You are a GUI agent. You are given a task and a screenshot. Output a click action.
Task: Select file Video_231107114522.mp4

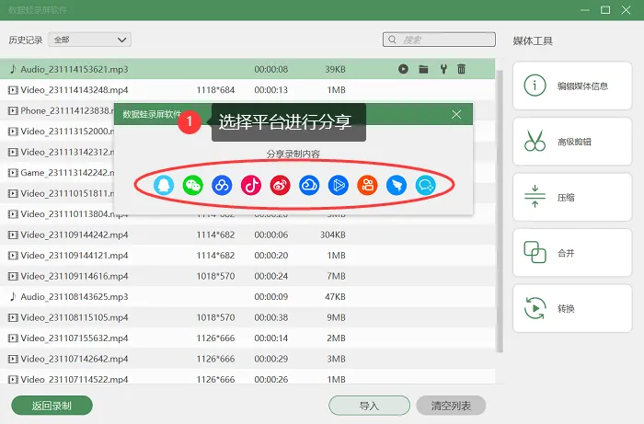pyautogui.click(x=247, y=378)
